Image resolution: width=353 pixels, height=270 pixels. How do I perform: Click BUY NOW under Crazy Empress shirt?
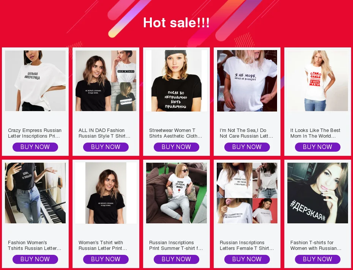coord(35,147)
